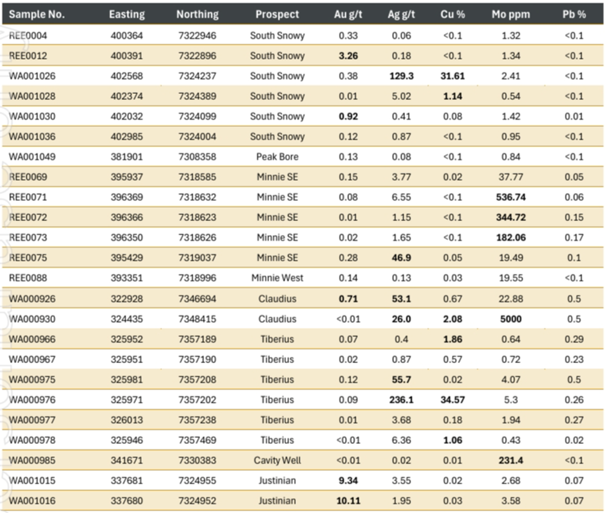Select the 5000 Mo ppm value
This screenshot has width=605, height=513.
click(511, 319)
